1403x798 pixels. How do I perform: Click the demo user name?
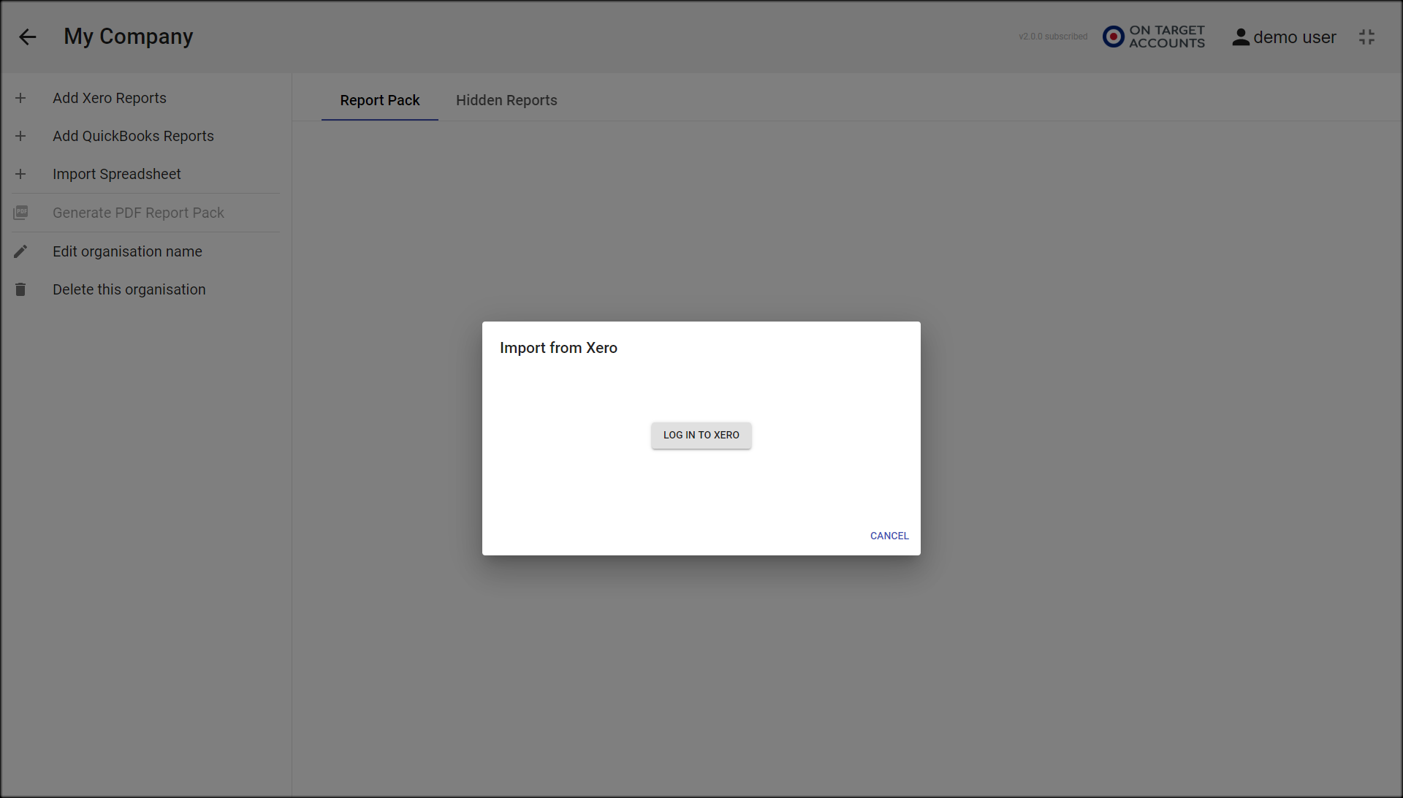1295,37
